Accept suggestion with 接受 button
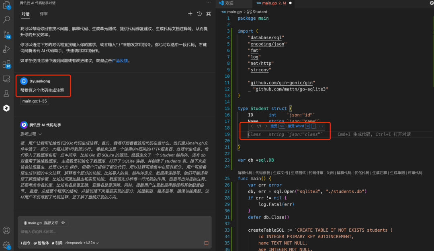 pos(274,126)
